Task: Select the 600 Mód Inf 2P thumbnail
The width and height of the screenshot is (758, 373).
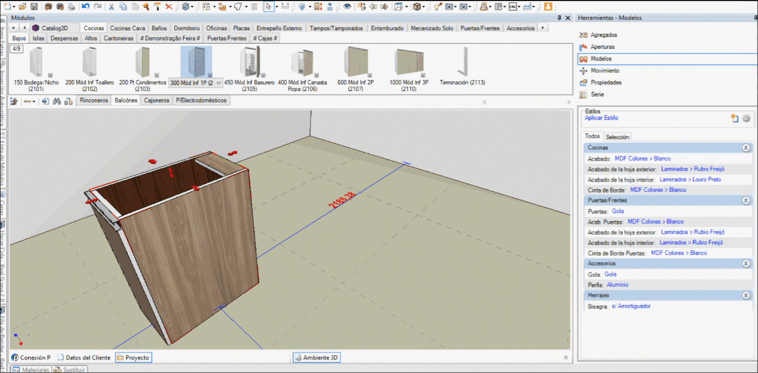Action: (x=356, y=62)
